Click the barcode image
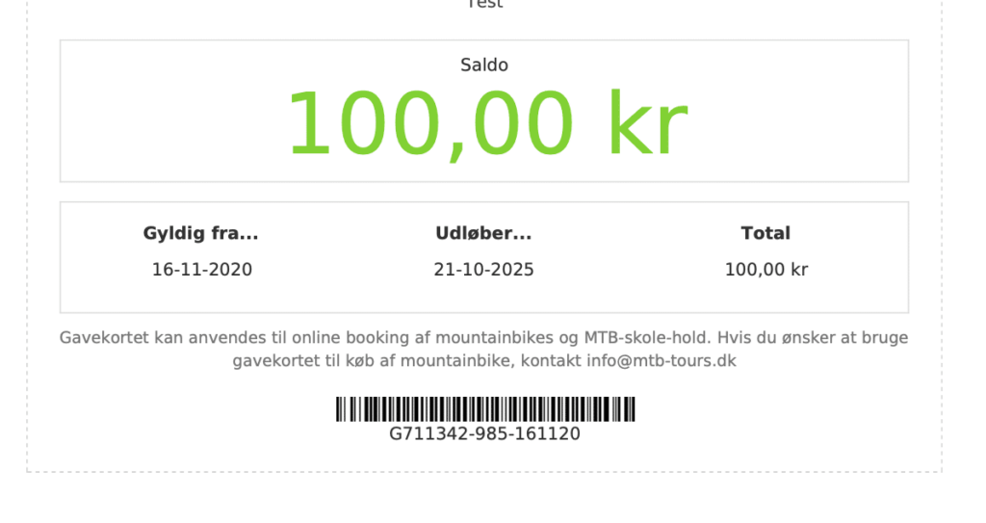 [x=484, y=409]
